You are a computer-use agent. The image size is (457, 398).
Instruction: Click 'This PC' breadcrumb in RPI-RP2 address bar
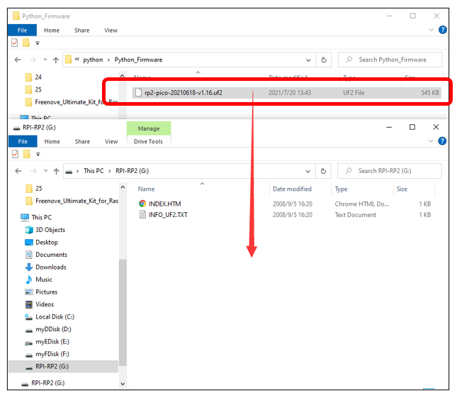94,171
